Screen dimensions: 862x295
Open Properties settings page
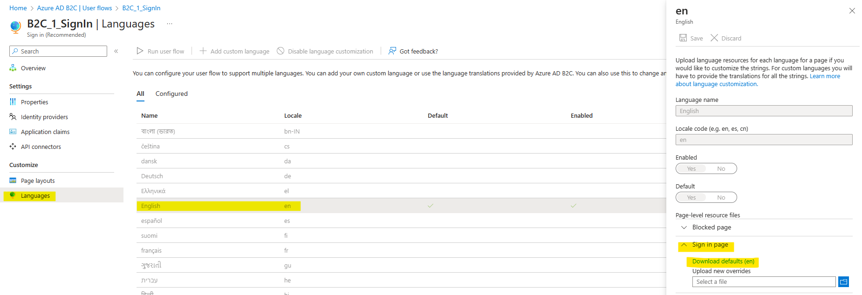point(34,102)
